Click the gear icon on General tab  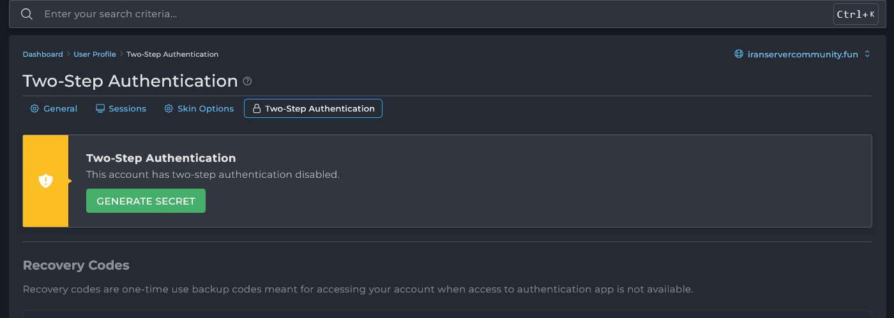click(x=34, y=109)
